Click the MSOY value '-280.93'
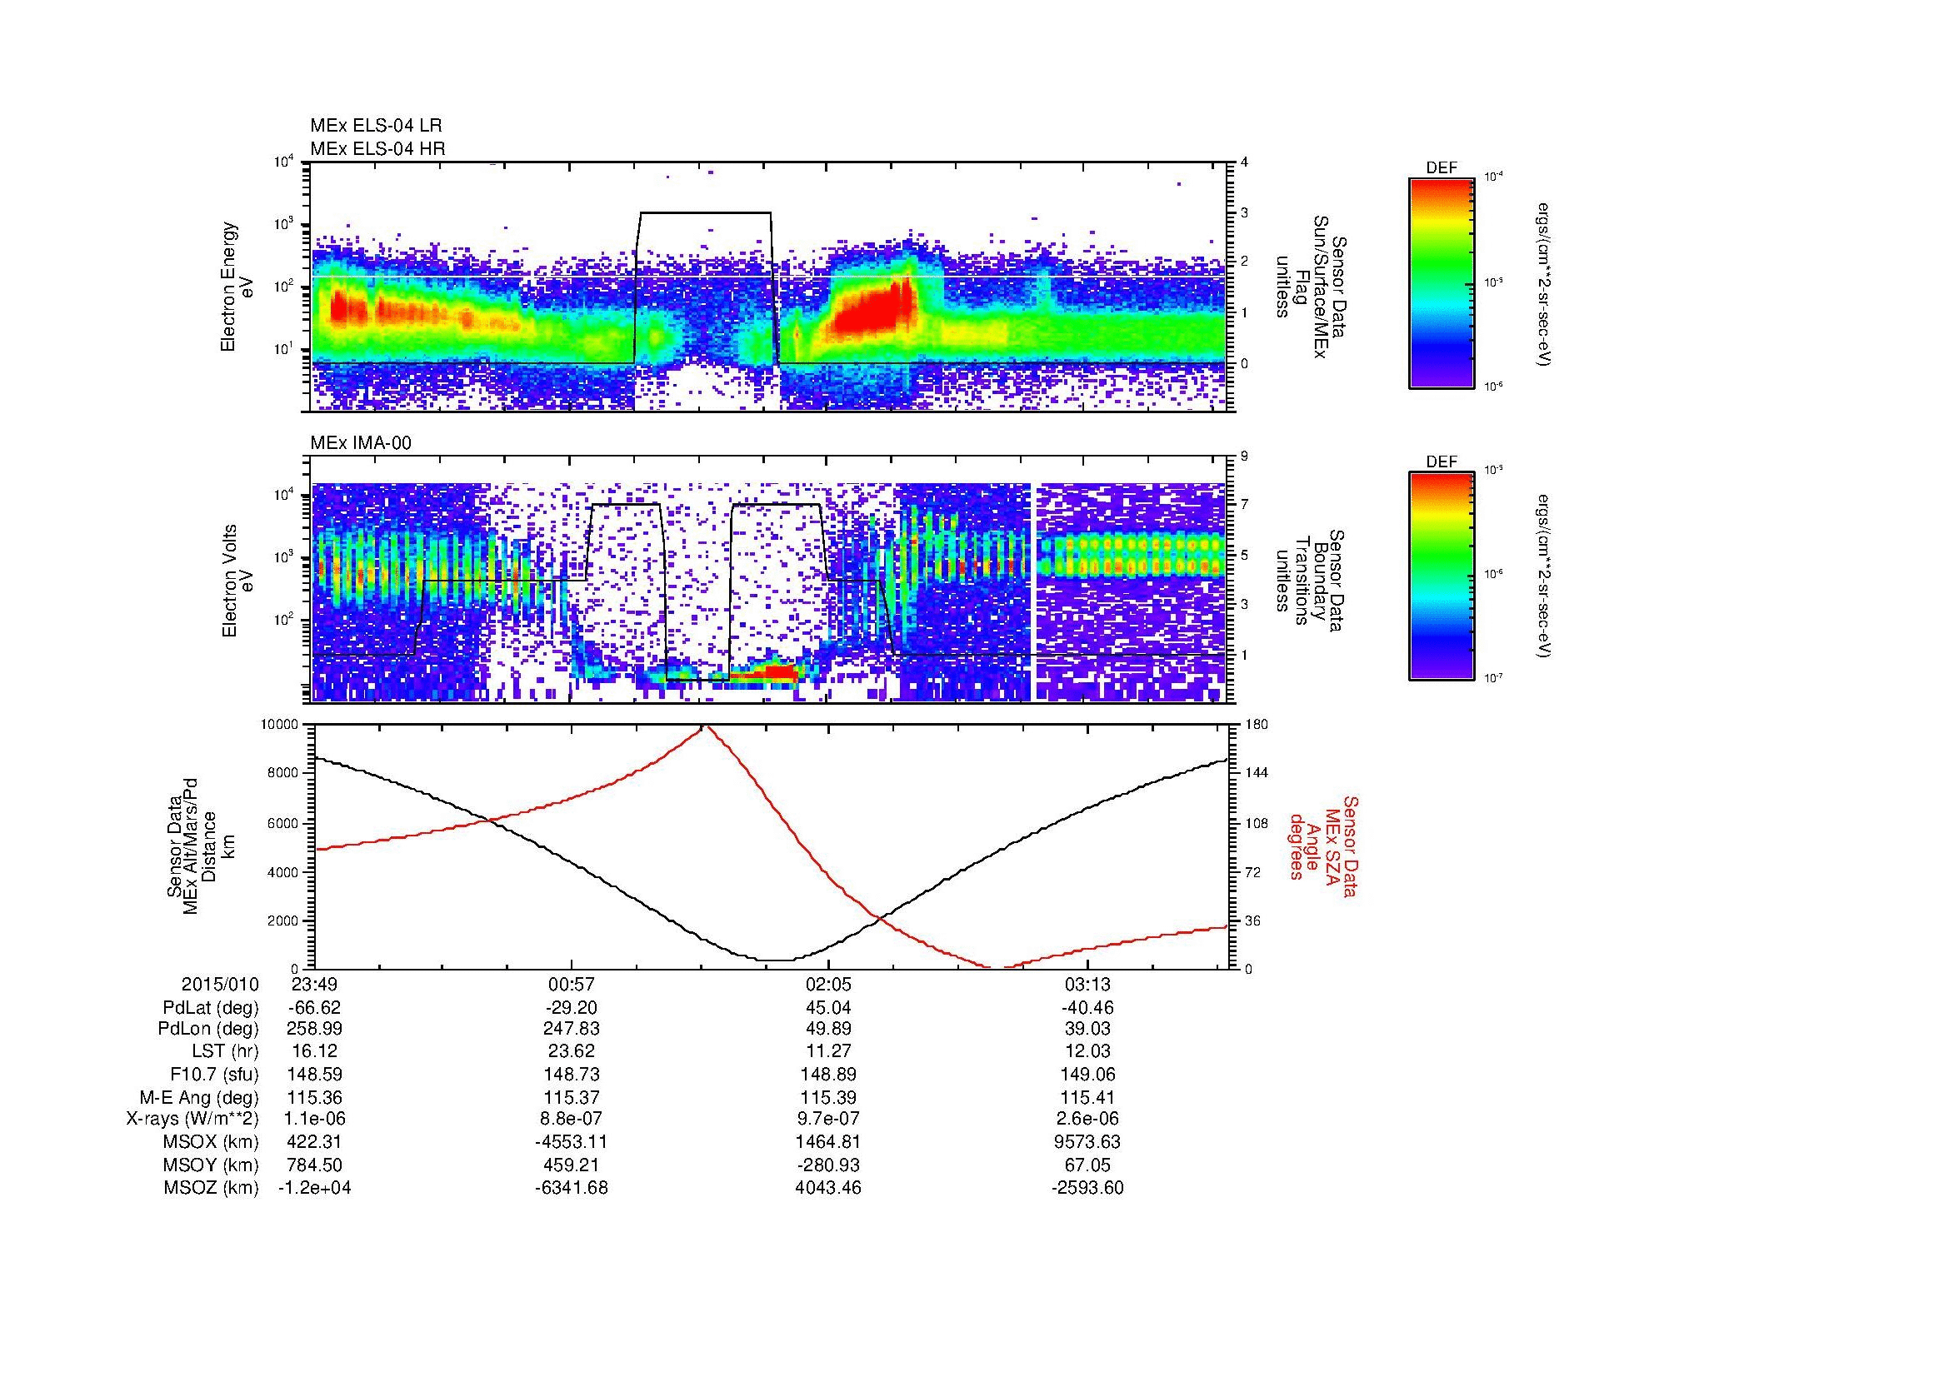 828,1165
